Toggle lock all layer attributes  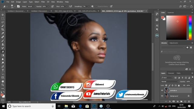[x=179, y=85]
